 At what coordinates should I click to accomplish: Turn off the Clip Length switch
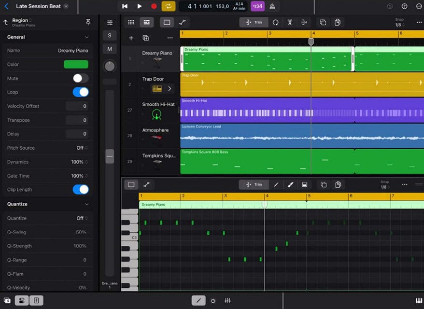tap(81, 190)
